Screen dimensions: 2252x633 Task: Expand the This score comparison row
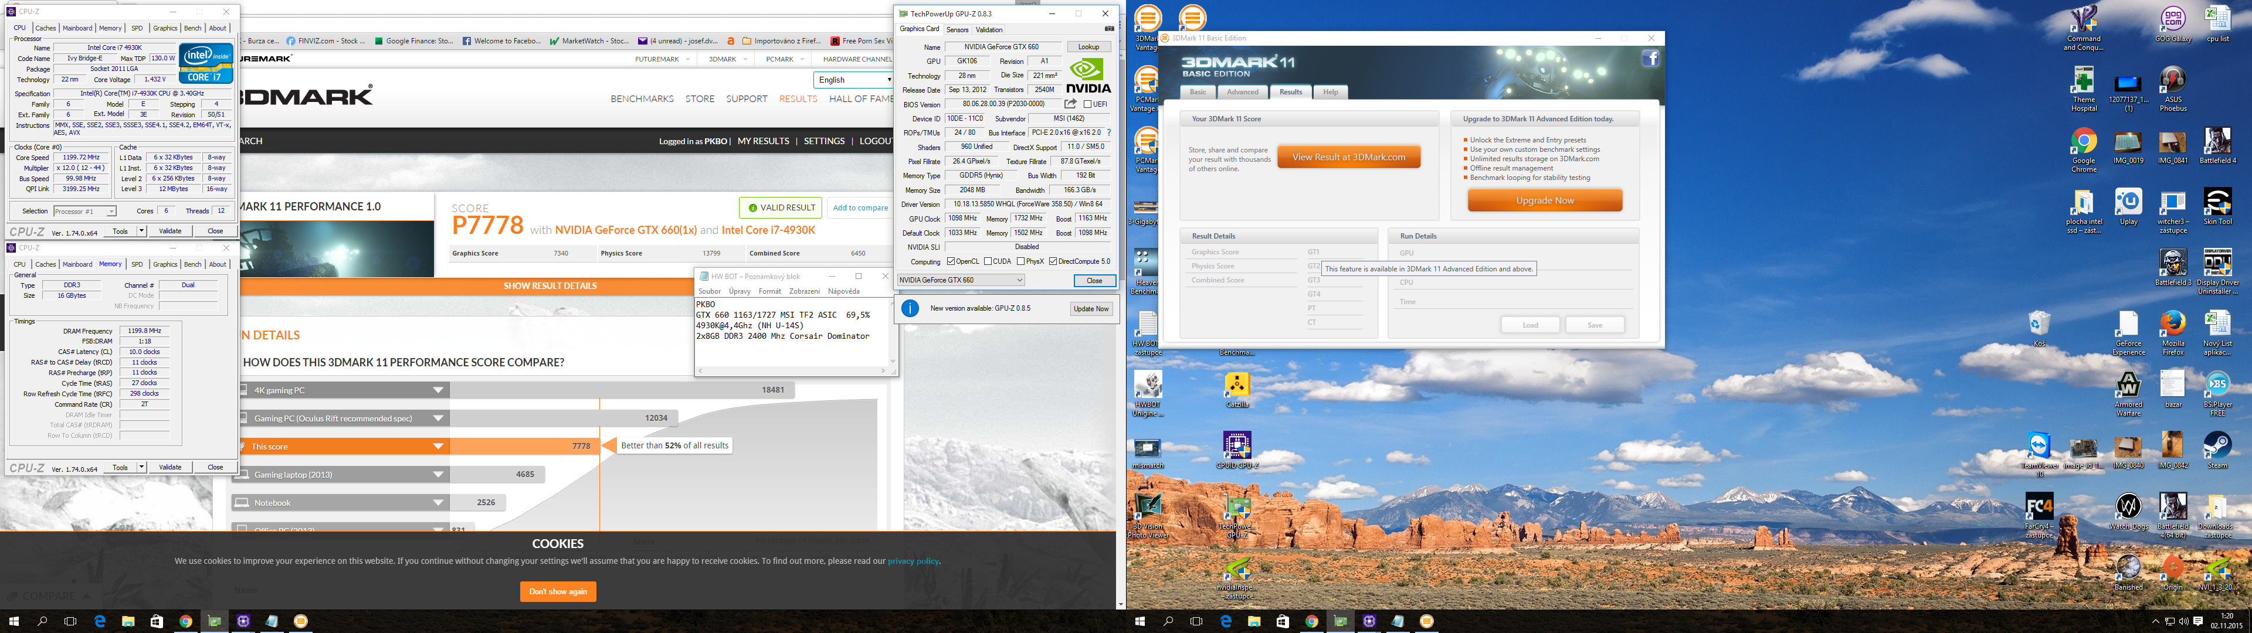click(x=438, y=446)
